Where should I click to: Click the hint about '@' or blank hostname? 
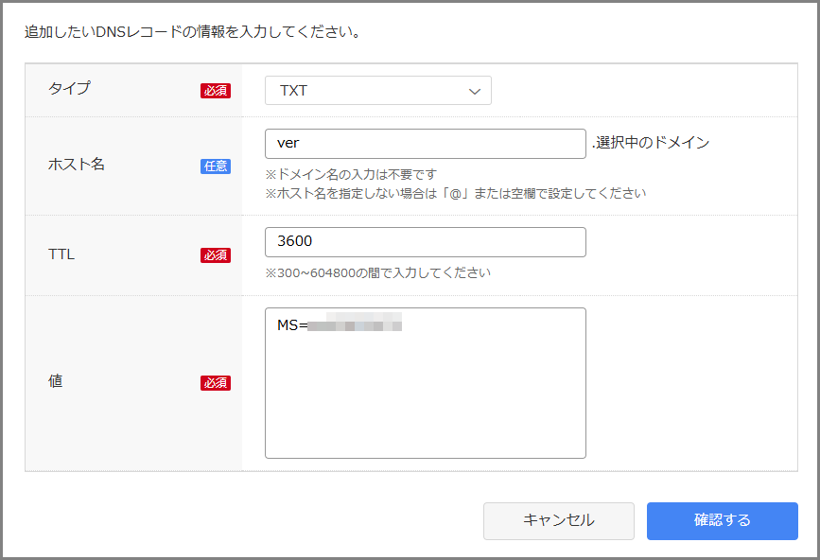455,193
